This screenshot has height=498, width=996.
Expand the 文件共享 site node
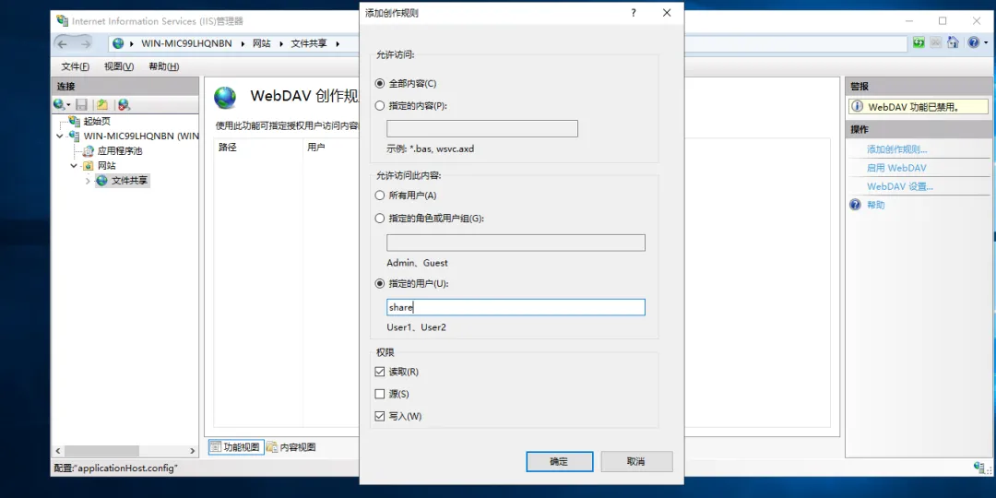[x=88, y=181]
